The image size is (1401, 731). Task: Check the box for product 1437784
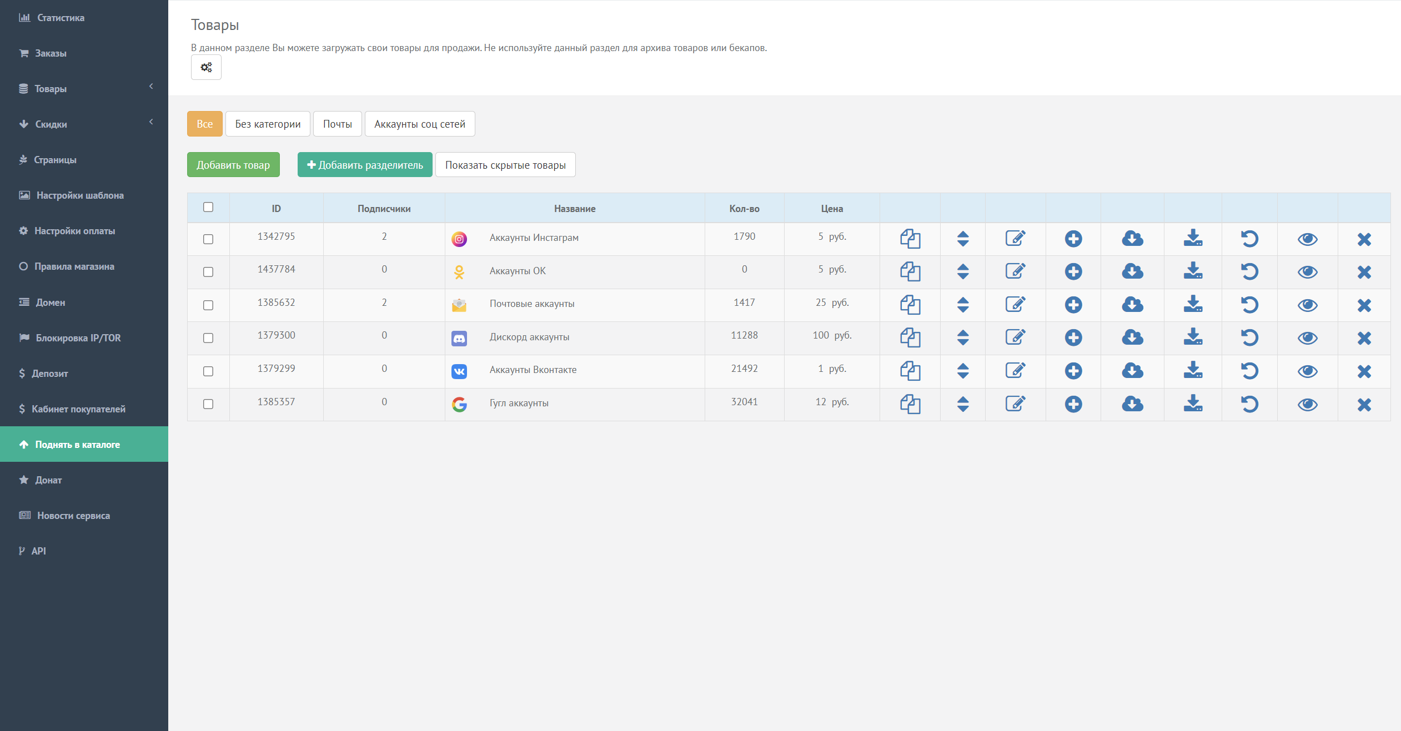(x=208, y=272)
